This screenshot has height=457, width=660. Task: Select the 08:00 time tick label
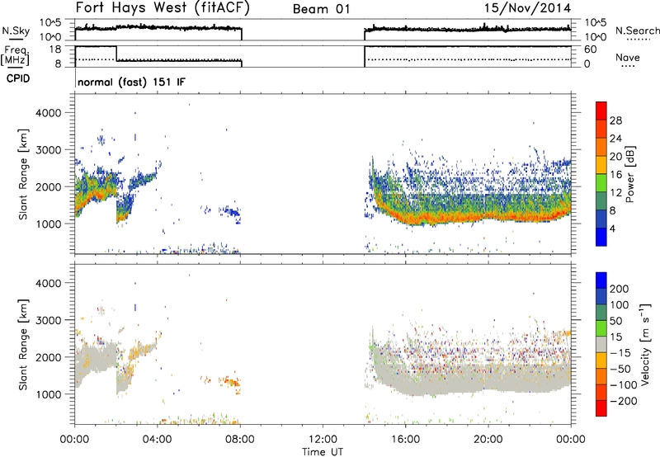pyautogui.click(x=240, y=440)
